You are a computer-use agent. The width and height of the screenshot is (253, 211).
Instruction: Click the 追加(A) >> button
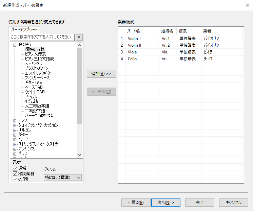(x=101, y=74)
